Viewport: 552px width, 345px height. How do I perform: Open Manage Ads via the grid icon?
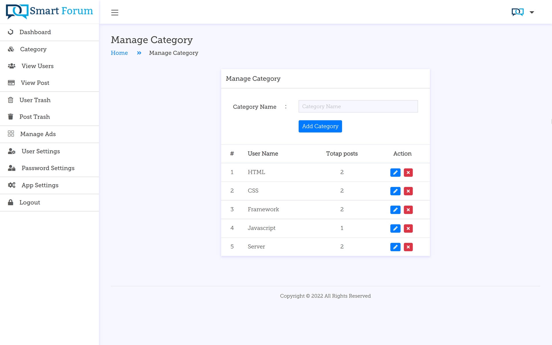pos(11,134)
